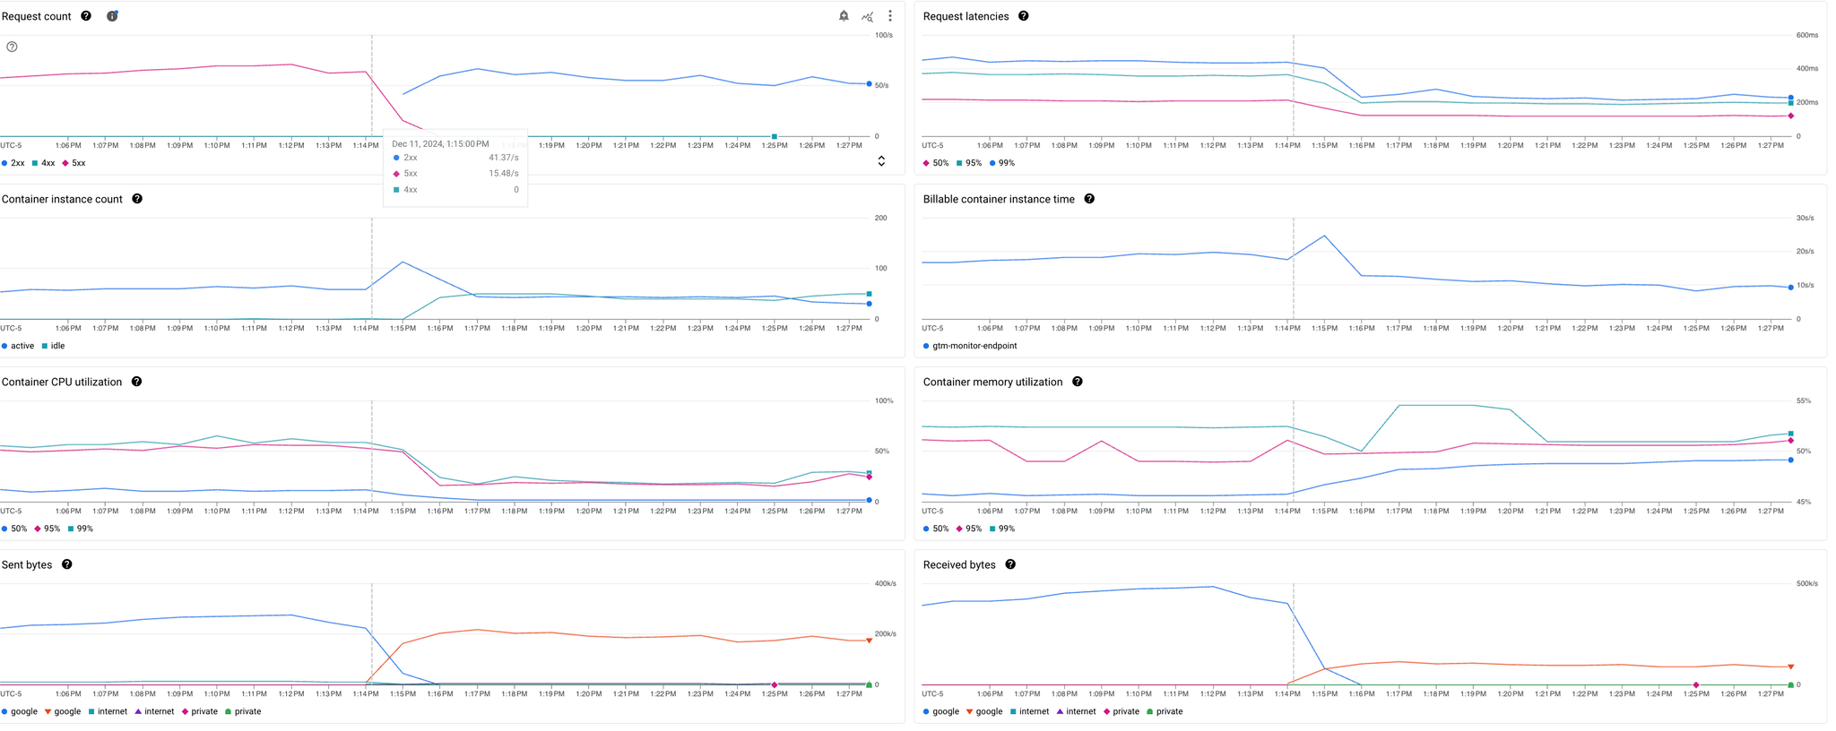Toggle 5xx series in Request count legend
The height and width of the screenshot is (731, 1836).
(x=74, y=163)
